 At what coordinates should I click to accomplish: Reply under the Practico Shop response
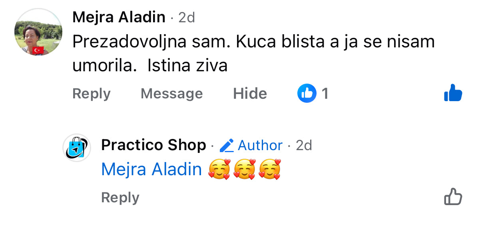tap(120, 198)
